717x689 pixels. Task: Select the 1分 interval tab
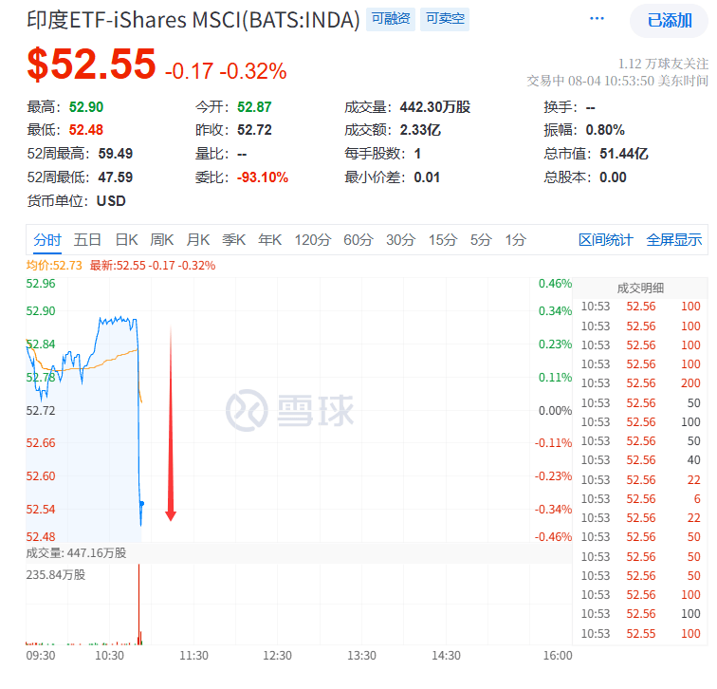pos(515,240)
